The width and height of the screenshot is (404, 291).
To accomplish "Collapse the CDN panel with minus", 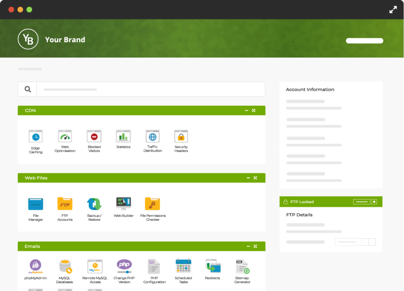I will coord(247,111).
